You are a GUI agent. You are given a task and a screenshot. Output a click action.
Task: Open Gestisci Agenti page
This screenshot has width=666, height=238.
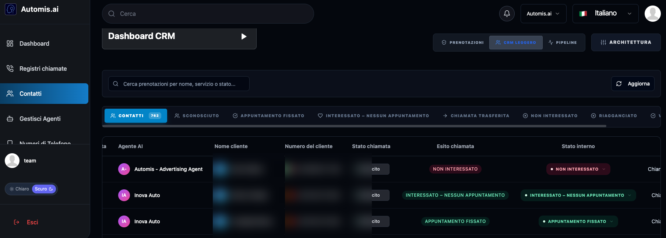point(44,119)
